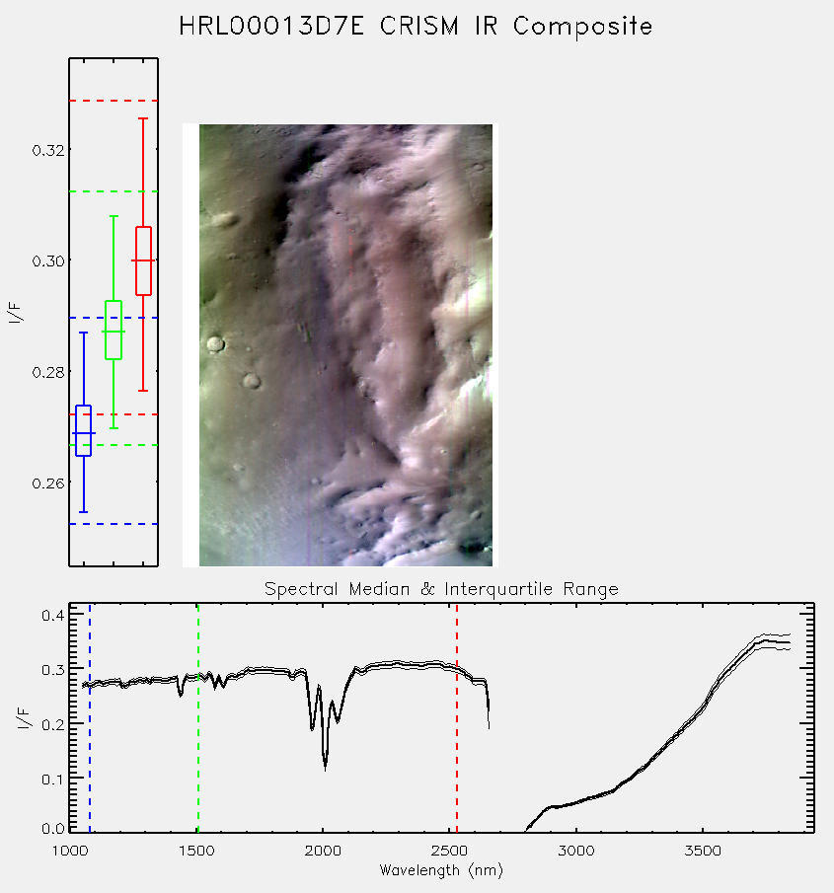Click the Spectral Median & Interquartile Range heading

441,588
